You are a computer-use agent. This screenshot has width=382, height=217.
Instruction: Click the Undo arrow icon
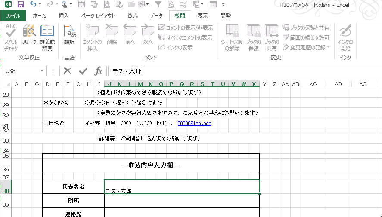33,5
